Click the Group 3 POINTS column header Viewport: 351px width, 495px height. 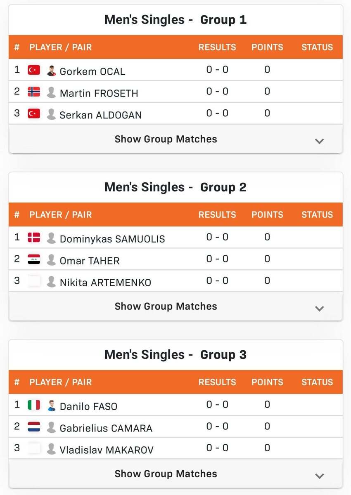tap(267, 382)
